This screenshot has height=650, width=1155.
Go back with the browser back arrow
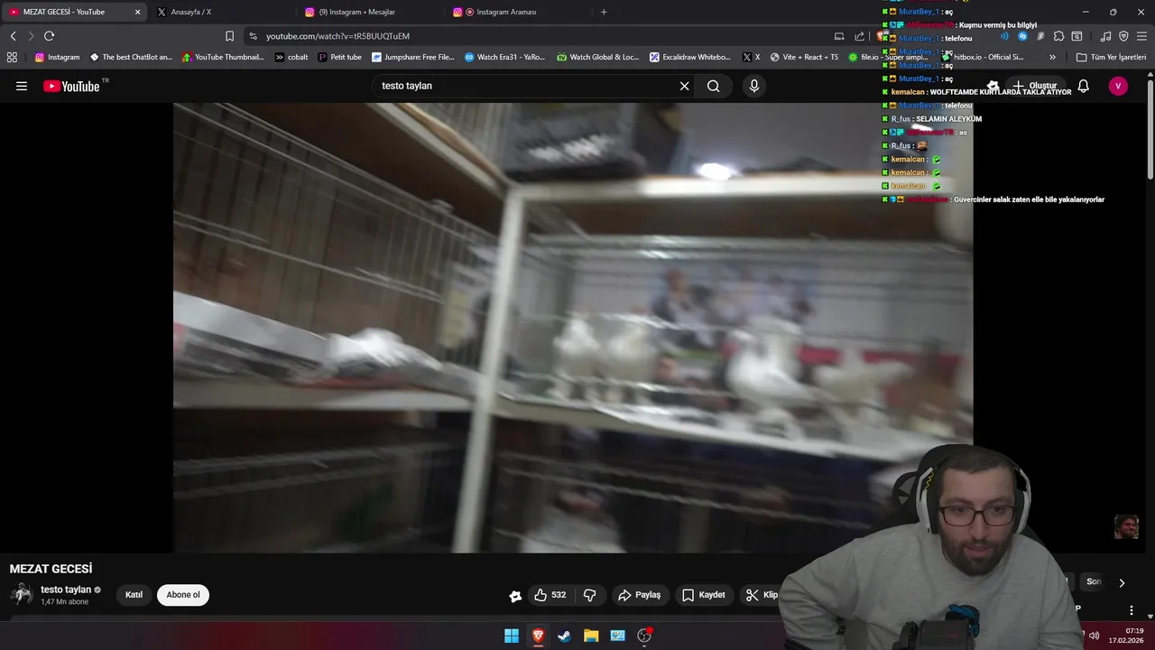pyautogui.click(x=13, y=36)
